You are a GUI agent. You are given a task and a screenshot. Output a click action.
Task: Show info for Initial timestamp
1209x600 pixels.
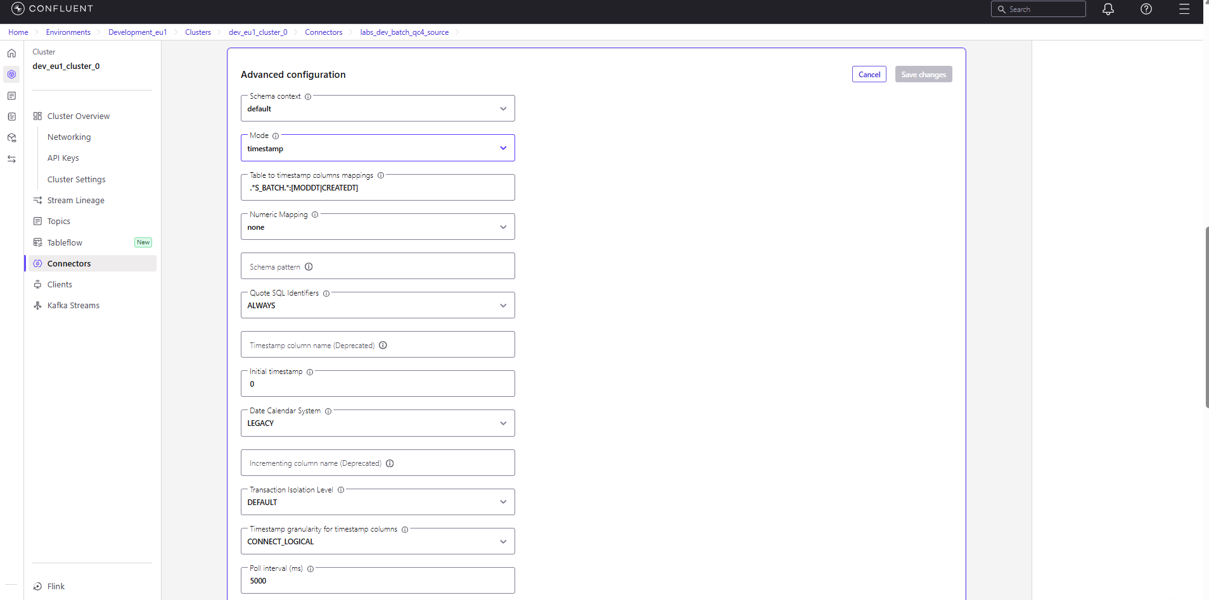310,372
